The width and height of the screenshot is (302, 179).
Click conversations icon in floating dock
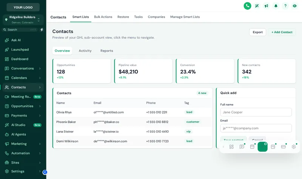pyautogui.click(x=242, y=147)
